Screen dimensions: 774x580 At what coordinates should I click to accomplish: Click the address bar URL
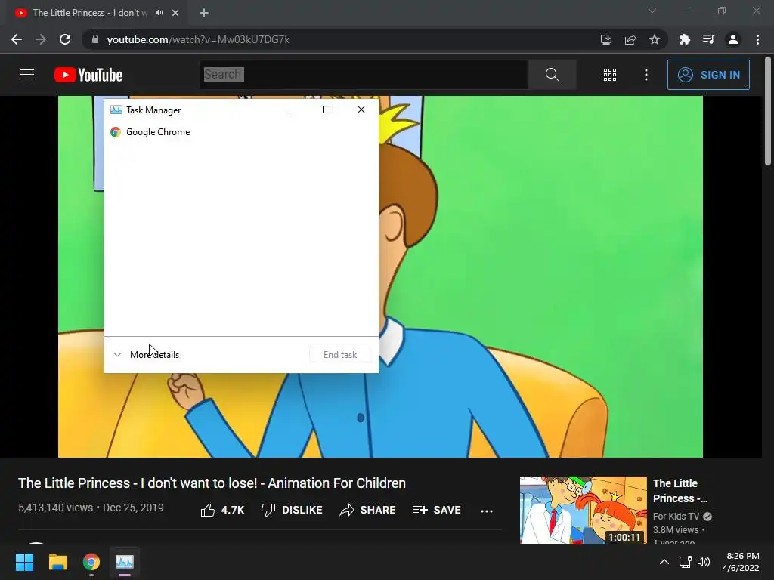tap(199, 39)
